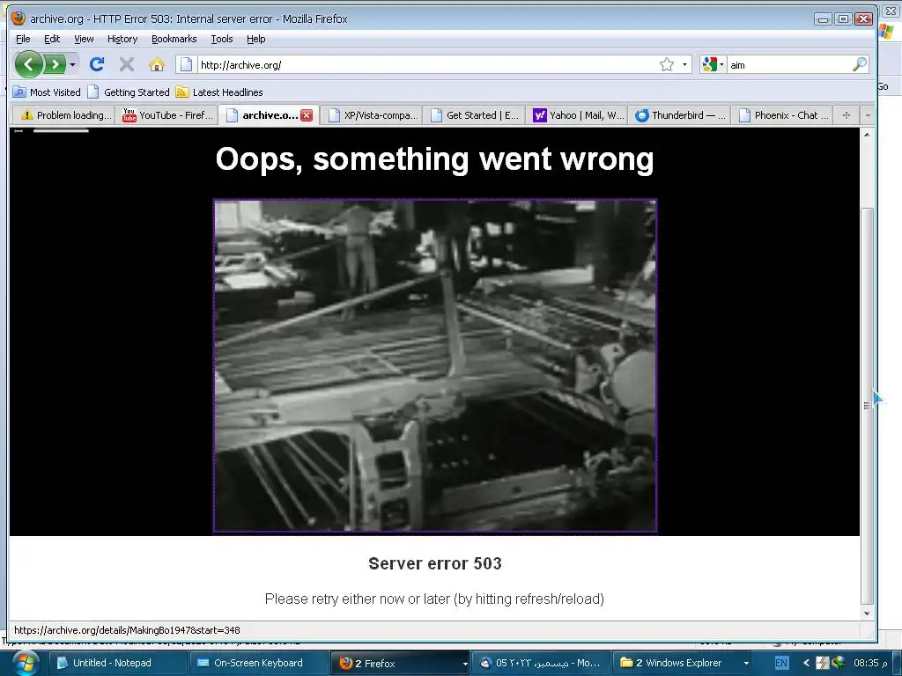Click the Thunderbird favicon on its tab
The image size is (902, 676).
tap(641, 115)
